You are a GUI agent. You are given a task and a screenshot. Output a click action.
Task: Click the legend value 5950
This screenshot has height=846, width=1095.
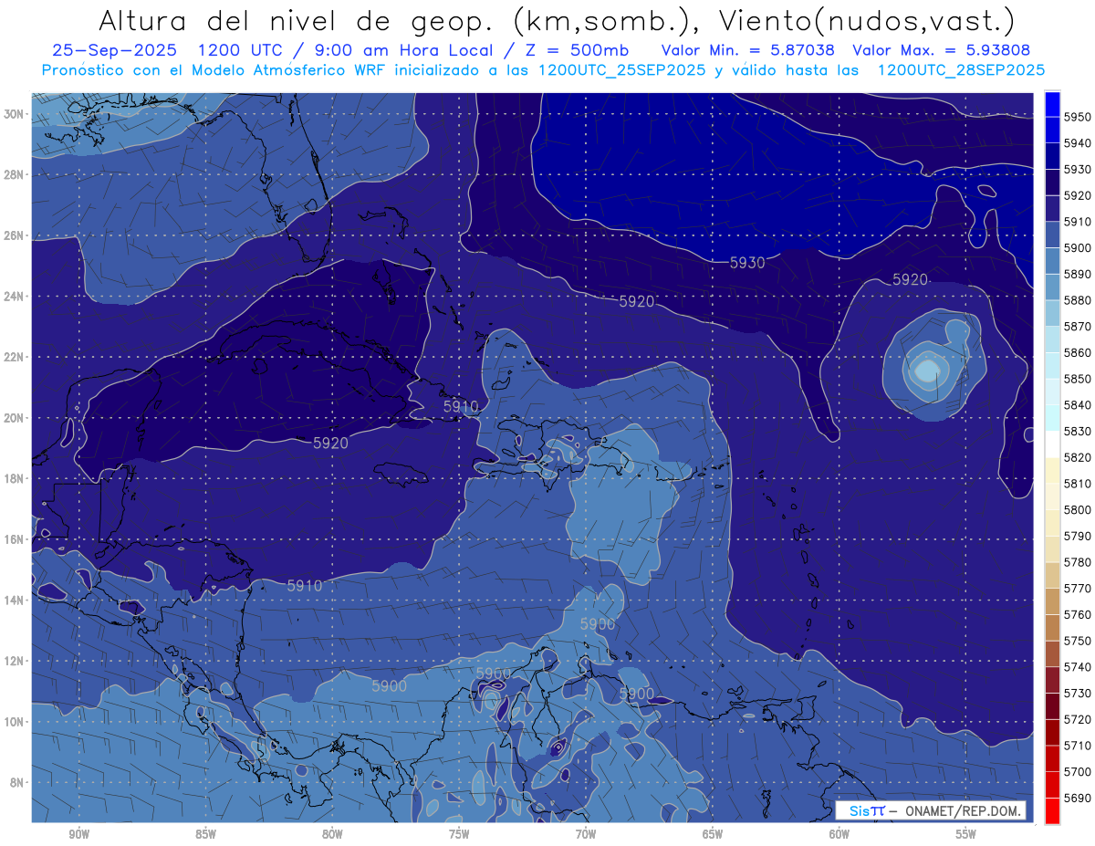click(1078, 117)
